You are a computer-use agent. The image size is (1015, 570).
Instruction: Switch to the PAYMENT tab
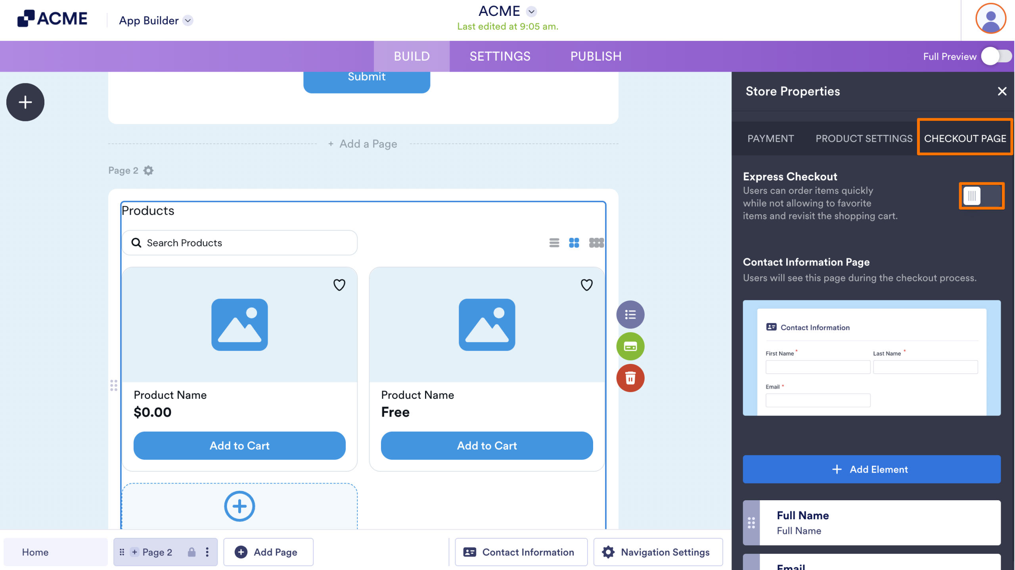(x=770, y=138)
